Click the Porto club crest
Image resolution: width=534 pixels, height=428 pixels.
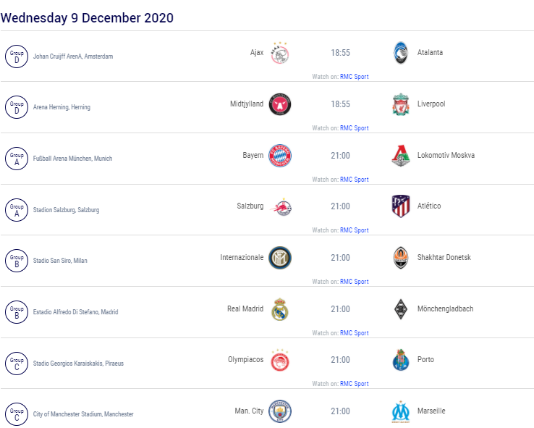[x=401, y=360]
